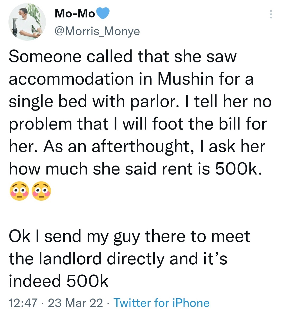The image size is (284, 312).
Task: Open the Twitter for iPhone source link
Action: point(161,303)
